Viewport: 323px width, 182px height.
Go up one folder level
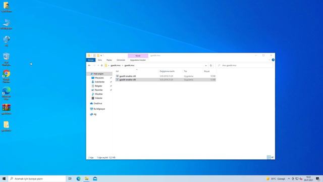101,65
